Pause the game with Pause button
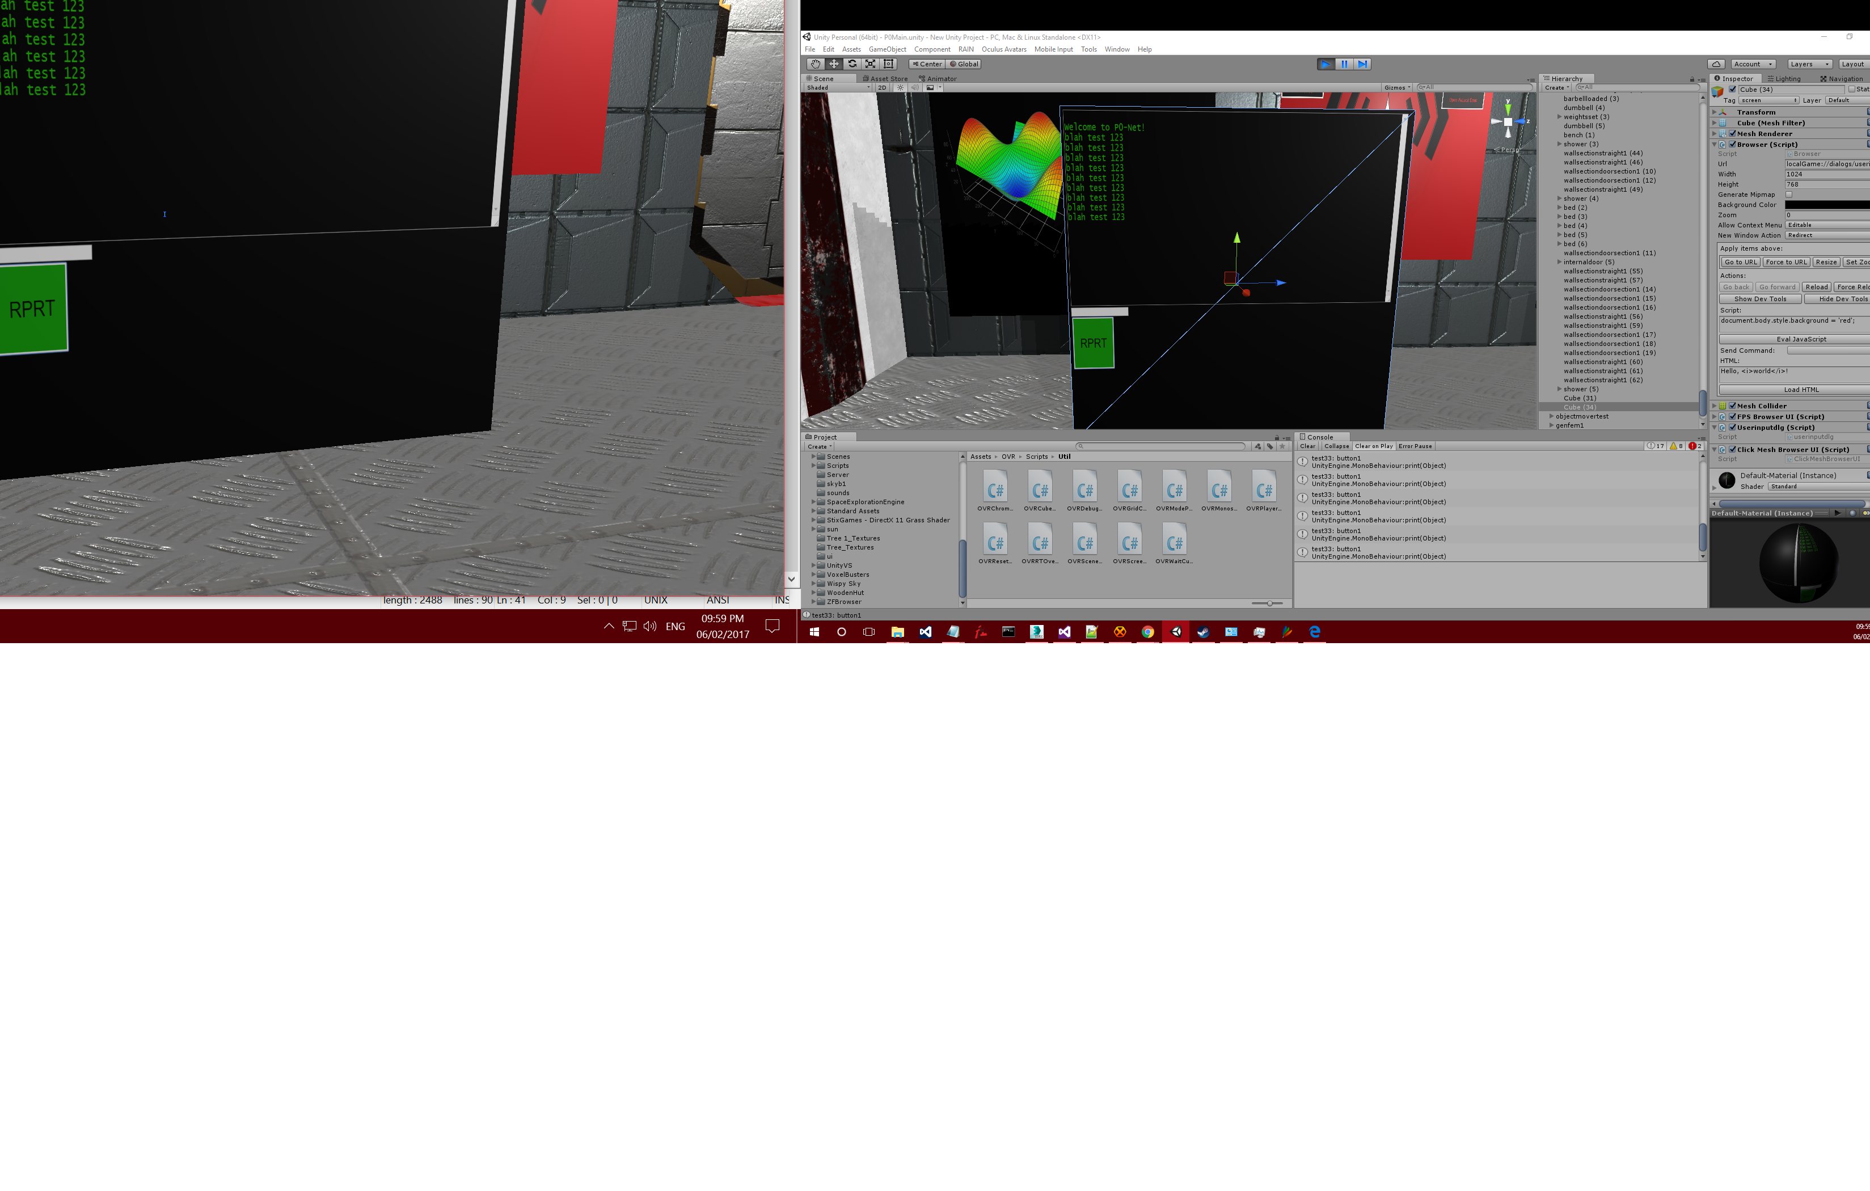This screenshot has width=1870, height=1191. click(1344, 65)
